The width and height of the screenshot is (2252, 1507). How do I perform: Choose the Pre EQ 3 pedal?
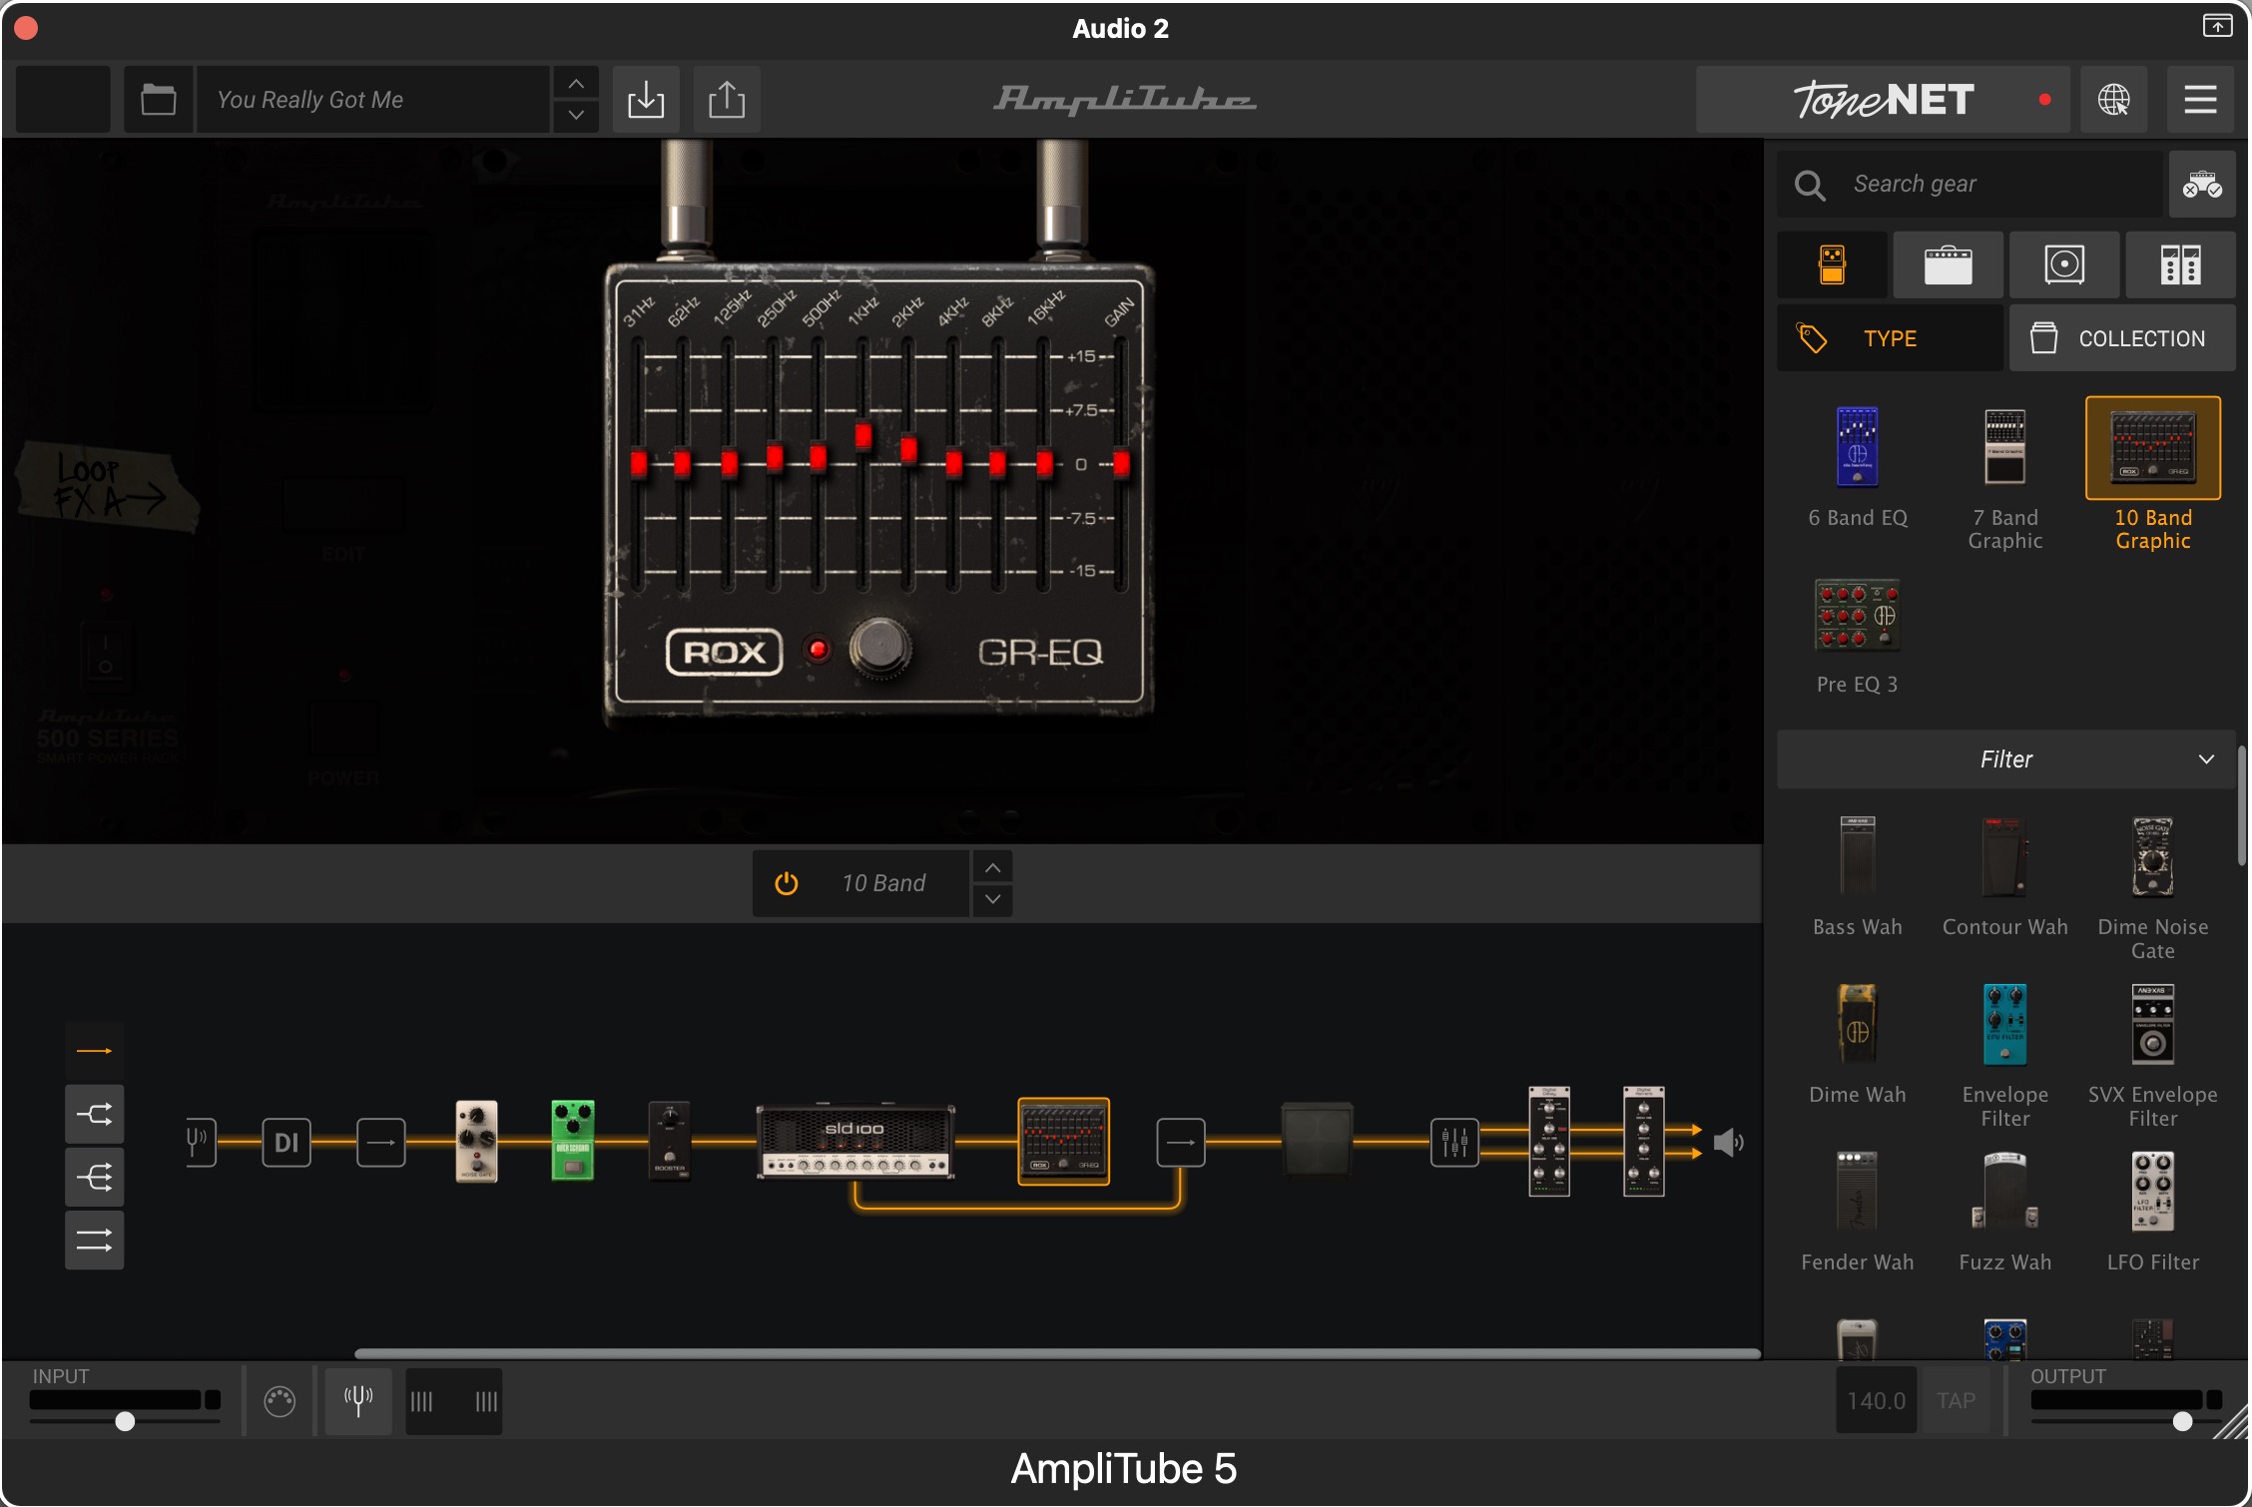coord(1857,635)
